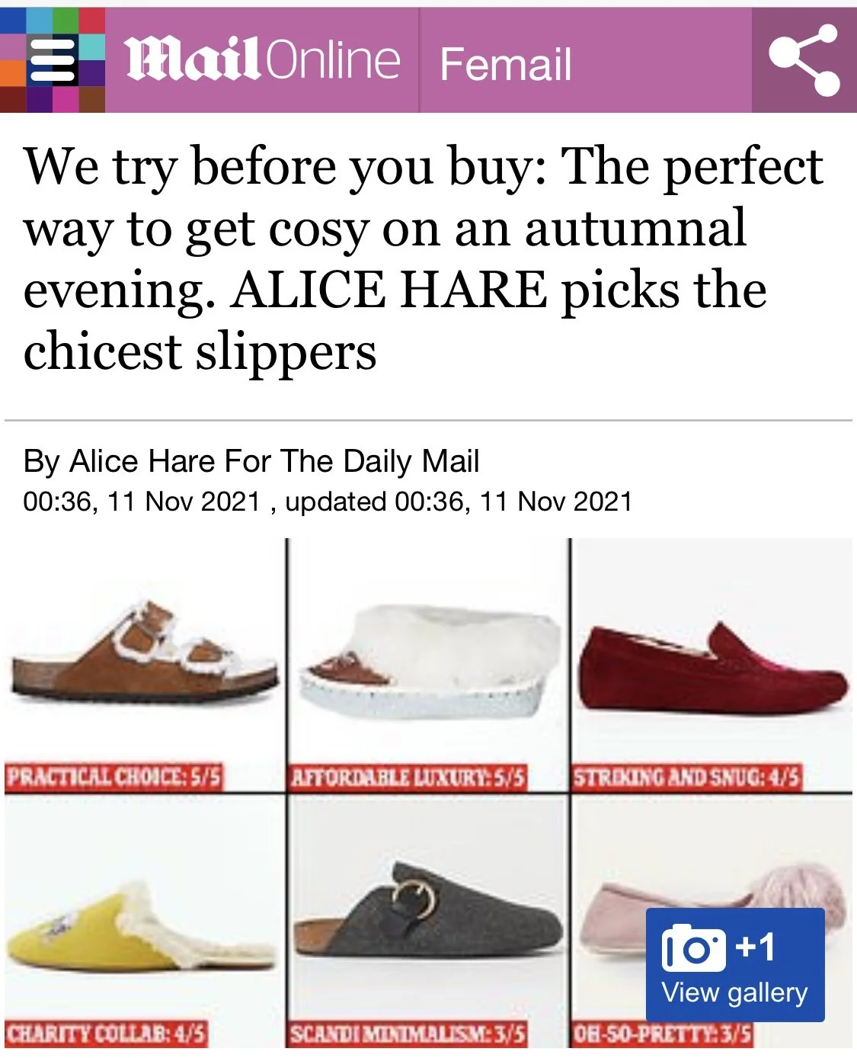The height and width of the screenshot is (1058, 857).
Task: Click the Alice Hare author byline
Action: (251, 461)
